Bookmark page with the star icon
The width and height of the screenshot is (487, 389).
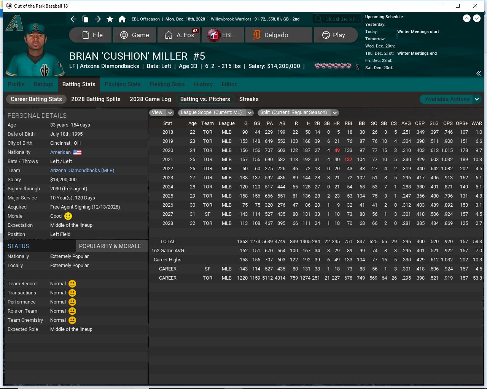[x=110, y=19]
